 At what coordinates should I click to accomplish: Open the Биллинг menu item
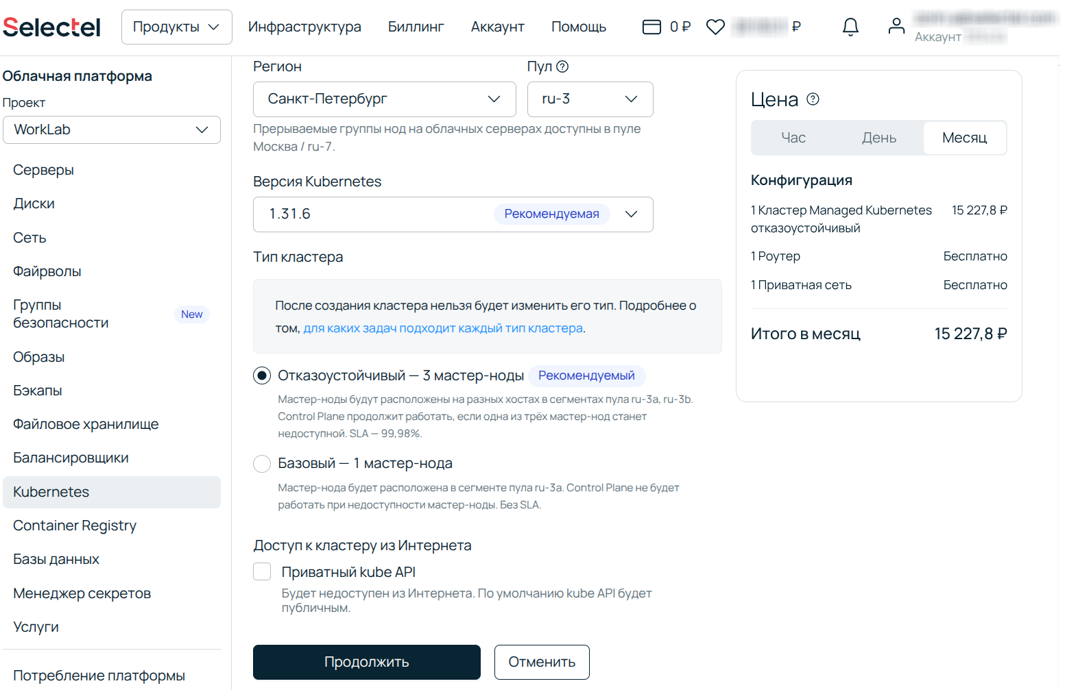[416, 27]
